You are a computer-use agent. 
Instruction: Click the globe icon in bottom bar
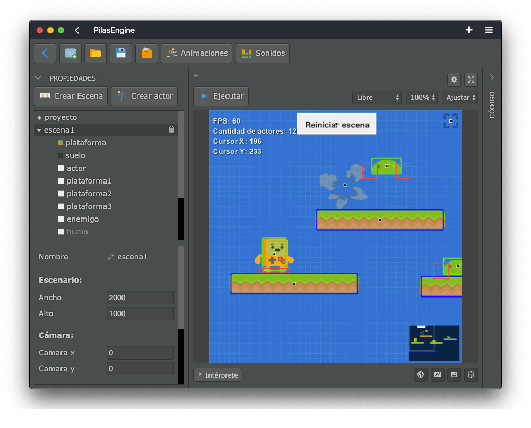point(421,374)
